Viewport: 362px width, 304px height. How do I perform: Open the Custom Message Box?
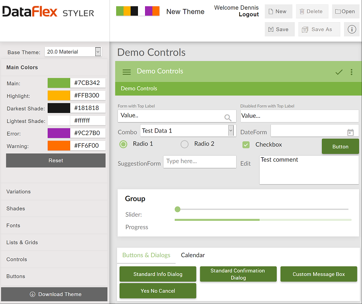[x=319, y=274]
